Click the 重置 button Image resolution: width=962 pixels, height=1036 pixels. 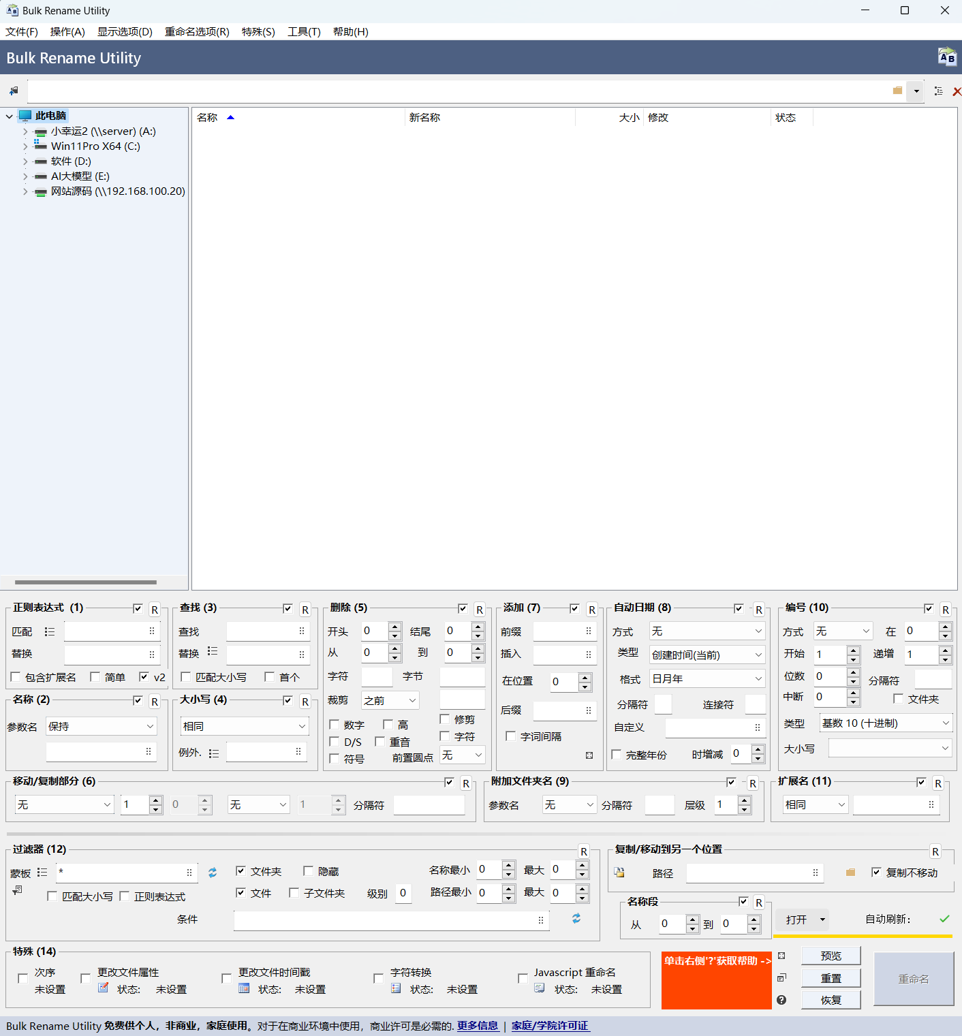coord(831,978)
